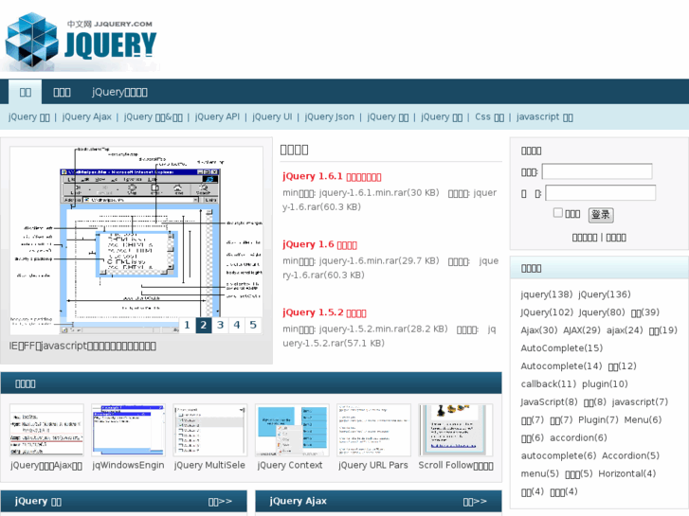Download jquery-1.5.2.min.rar(28.2 KB)
This screenshot has width=689, height=516.
coord(383,329)
